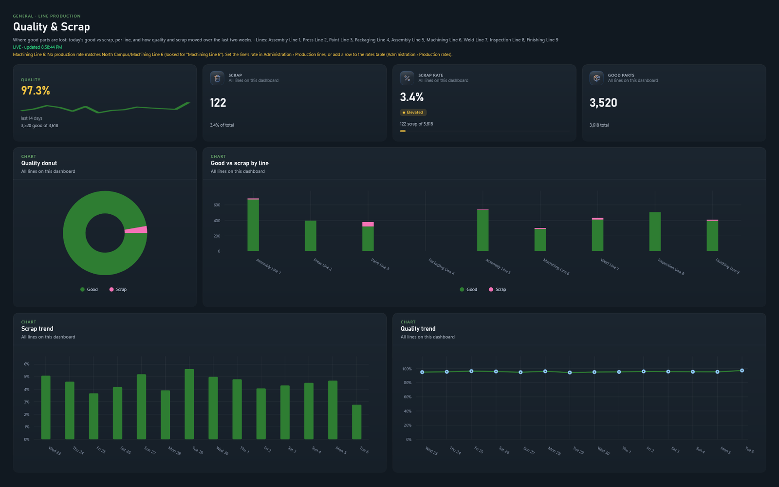Click the Sun 27 bar in Scrap trend
779x487 pixels.
tap(141, 407)
